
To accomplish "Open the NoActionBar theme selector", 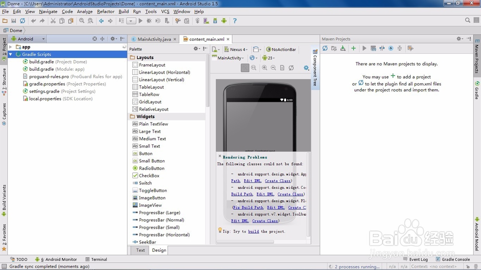I will click(281, 49).
